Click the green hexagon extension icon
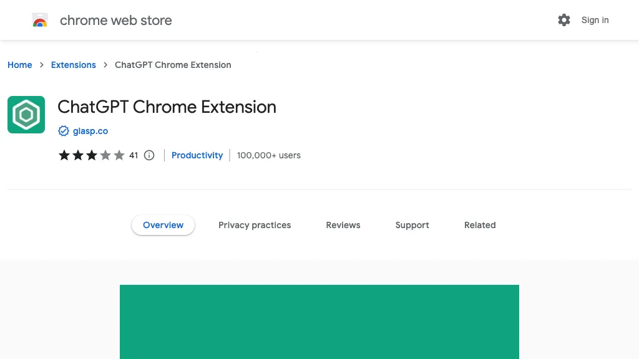The image size is (639, 359). click(26, 115)
